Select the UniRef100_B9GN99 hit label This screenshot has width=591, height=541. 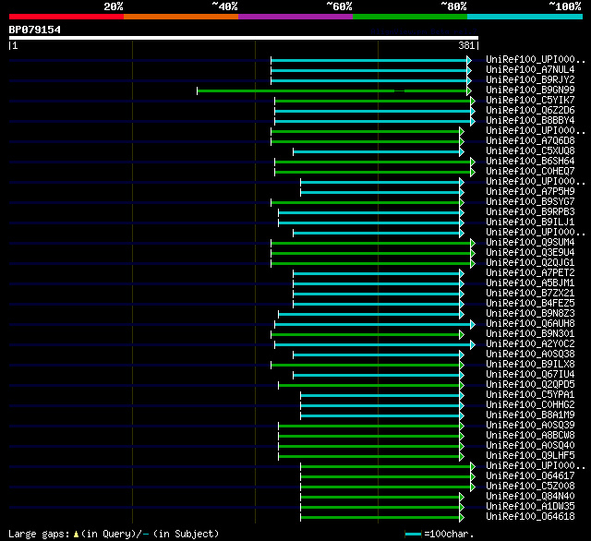click(530, 90)
